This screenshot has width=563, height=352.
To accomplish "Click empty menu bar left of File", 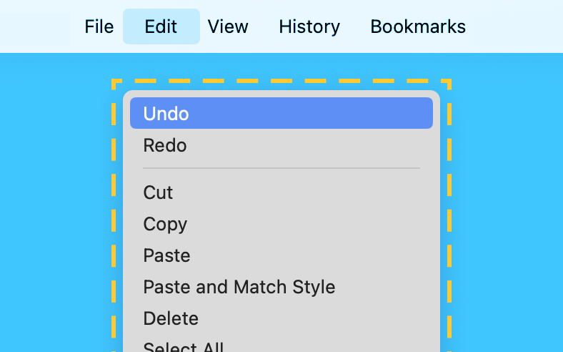I will coord(36,27).
